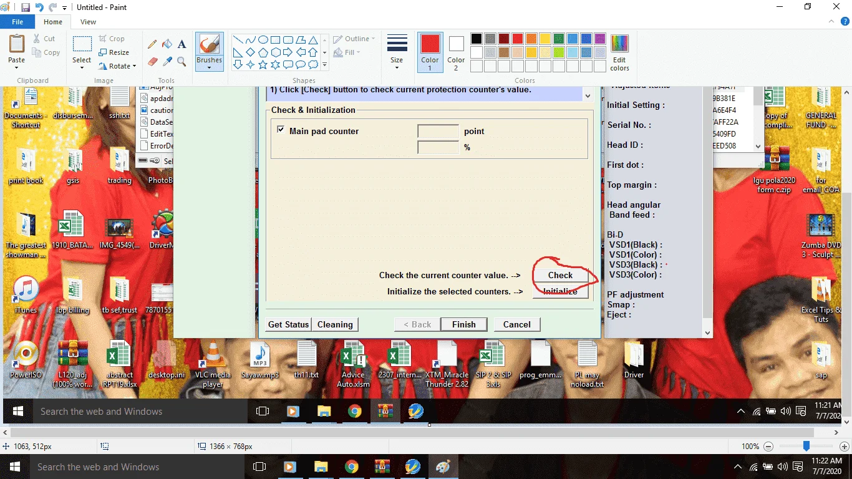Choose the Rectangle shape
The width and height of the screenshot is (852, 479).
coord(276,39)
